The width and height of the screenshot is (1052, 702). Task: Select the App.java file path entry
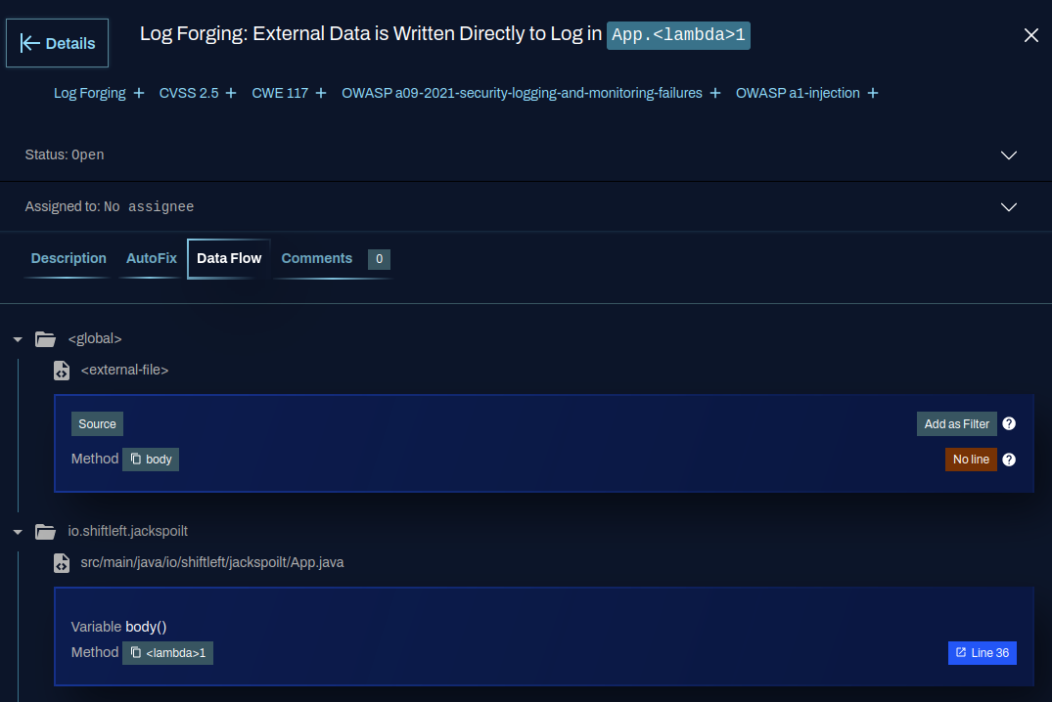[x=211, y=563]
